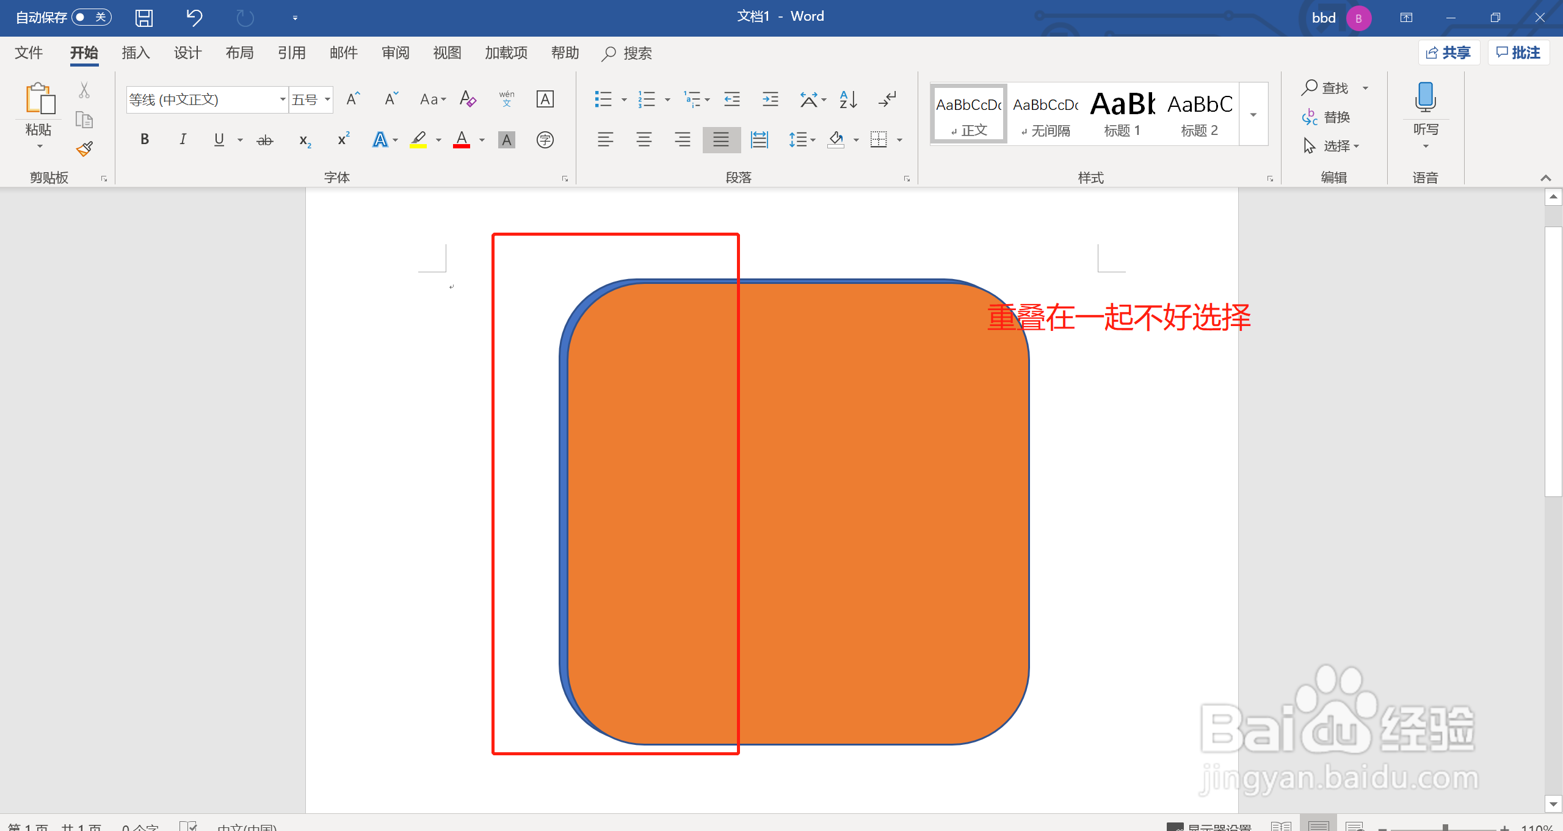The image size is (1563, 831).
Task: Open the font name dropdown
Action: click(x=283, y=100)
